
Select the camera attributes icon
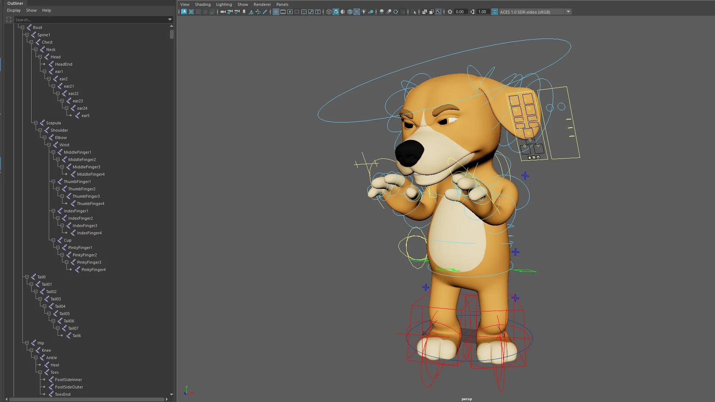(x=236, y=12)
